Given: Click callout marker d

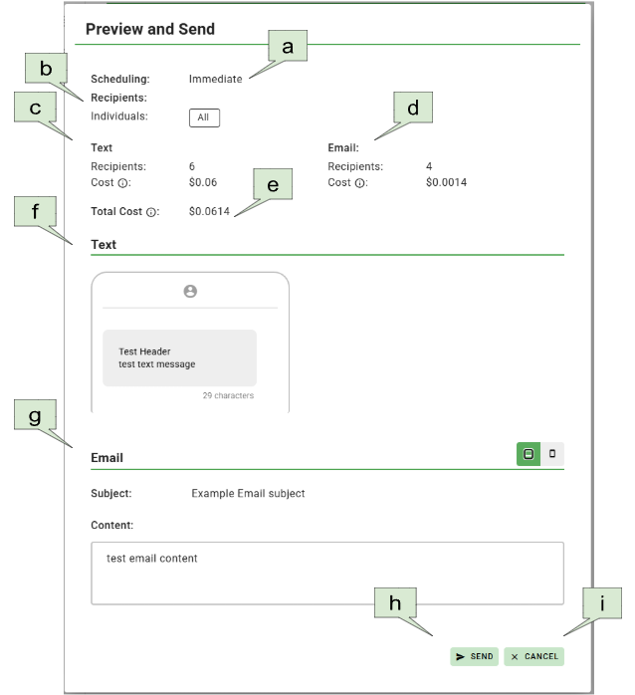Looking at the screenshot, I should click(413, 108).
